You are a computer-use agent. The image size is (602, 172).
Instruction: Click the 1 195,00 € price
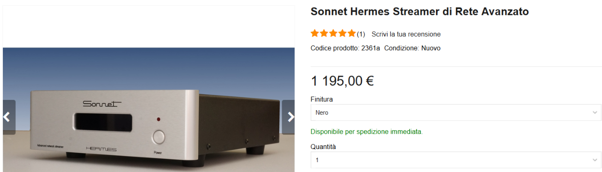click(342, 81)
